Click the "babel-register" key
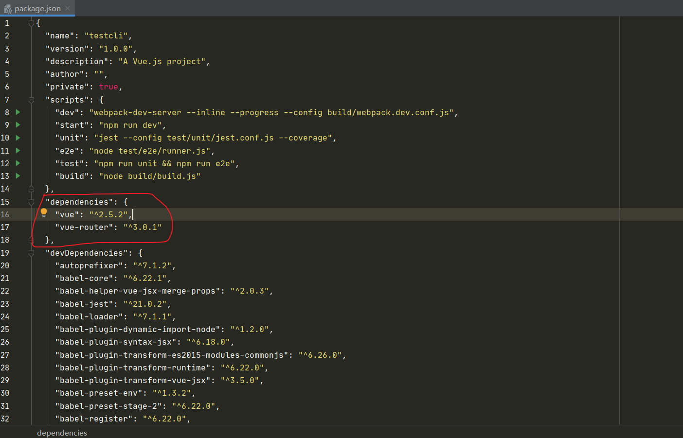 click(94, 419)
